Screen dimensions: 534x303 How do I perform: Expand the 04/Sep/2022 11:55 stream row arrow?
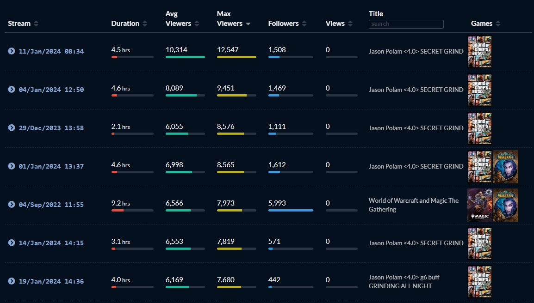(x=12, y=204)
